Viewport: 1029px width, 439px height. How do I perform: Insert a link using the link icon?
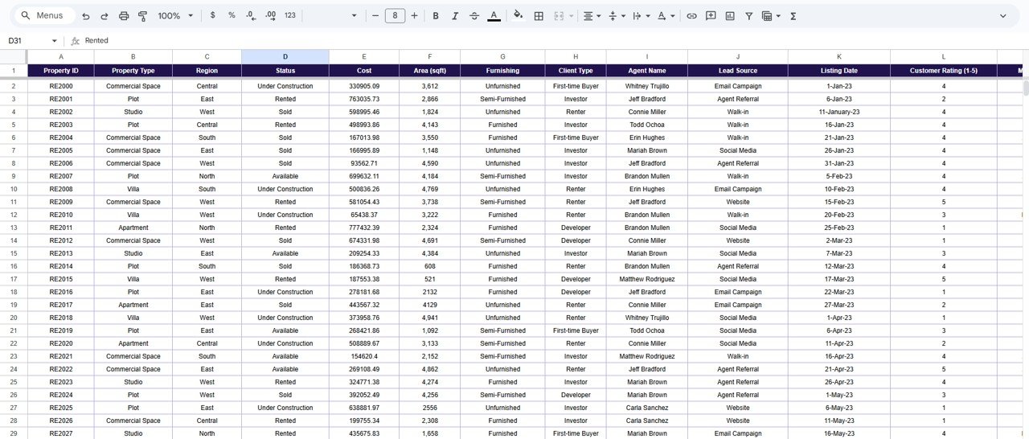click(691, 16)
